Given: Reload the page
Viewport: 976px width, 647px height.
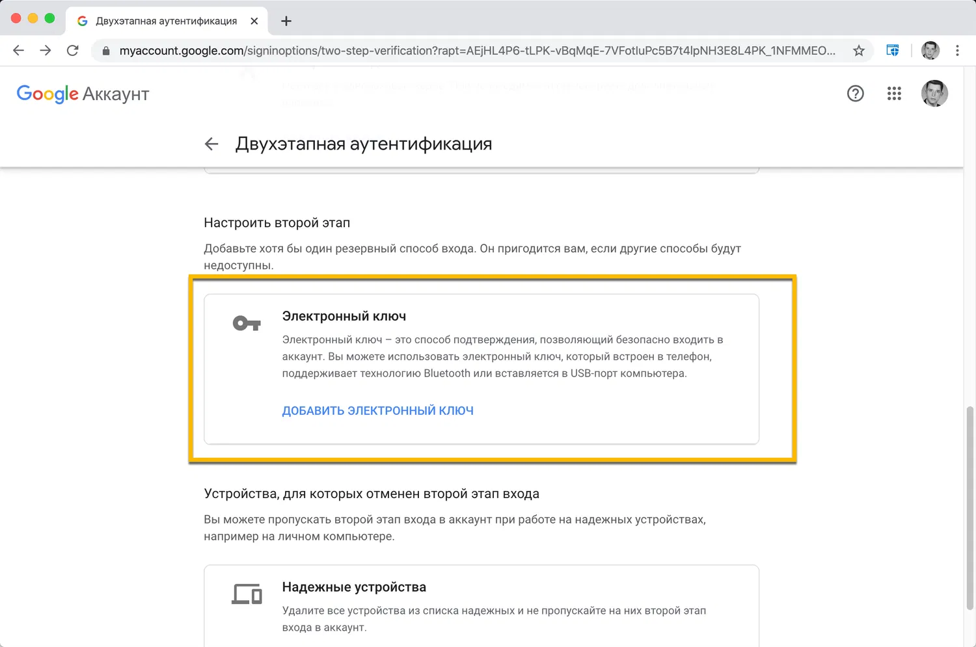Looking at the screenshot, I should [73, 51].
